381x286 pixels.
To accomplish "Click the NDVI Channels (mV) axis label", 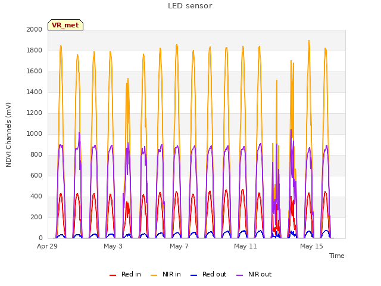I will [x=8, y=135].
